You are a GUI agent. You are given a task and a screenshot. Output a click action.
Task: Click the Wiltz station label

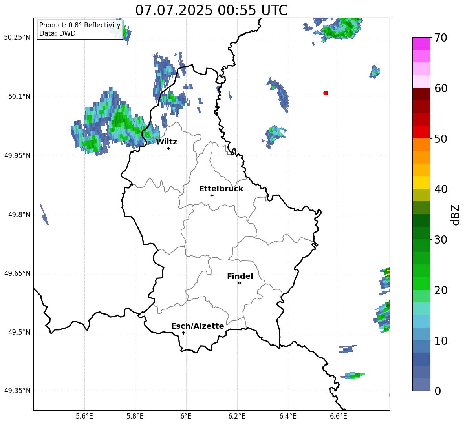click(167, 142)
